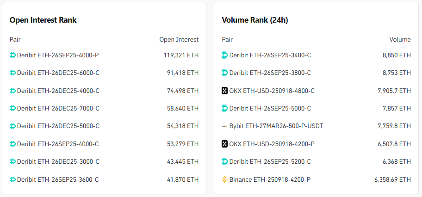Click open interest value 53,279 ETH
The image size is (422, 197).
183,144
